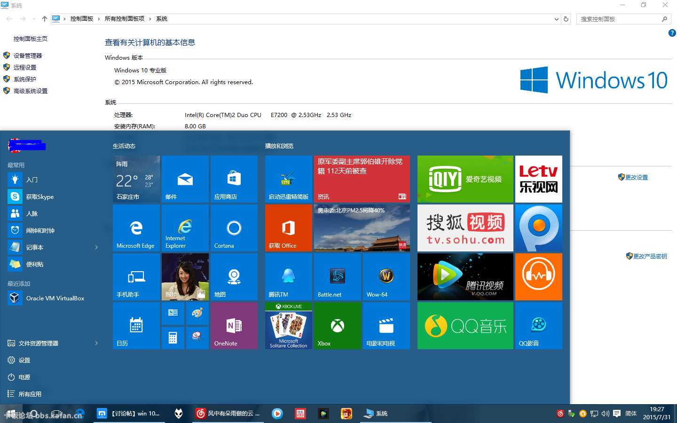Select 入门 in most used list

coord(54,180)
